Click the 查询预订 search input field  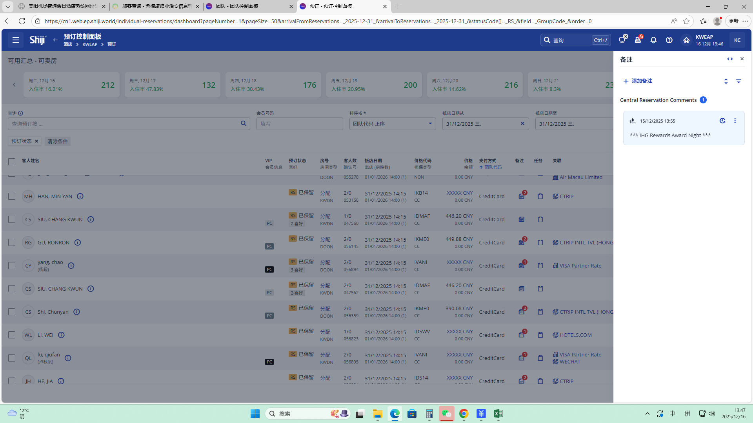125,124
